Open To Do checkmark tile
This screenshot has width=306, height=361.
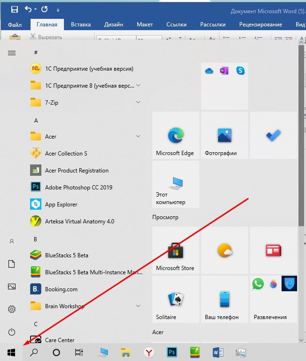tap(274, 135)
